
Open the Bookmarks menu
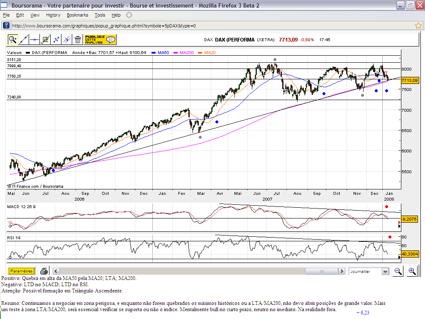click(x=78, y=15)
